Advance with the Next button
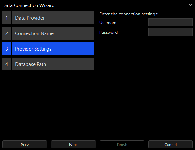Image resolution: width=195 pixels, height=150 pixels. click(73, 145)
